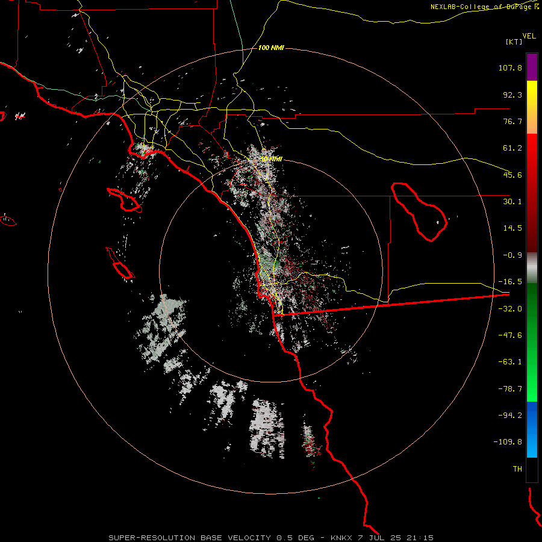Click the -0.9 scale value
This screenshot has width=542, height=542.
(512, 255)
